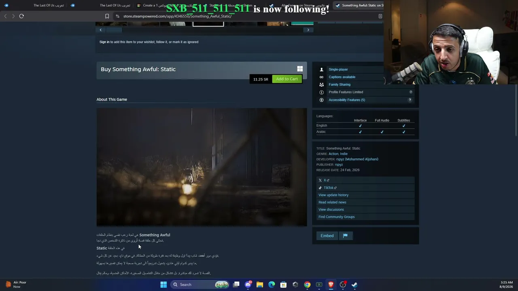518x291 pixels.
Task: Open the Action genre link
Action: [x=333, y=154]
